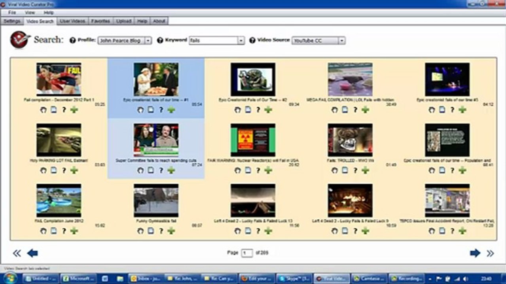Open Skype from the taskbar
Image resolution: width=506 pixels, height=284 pixels.
point(294,278)
